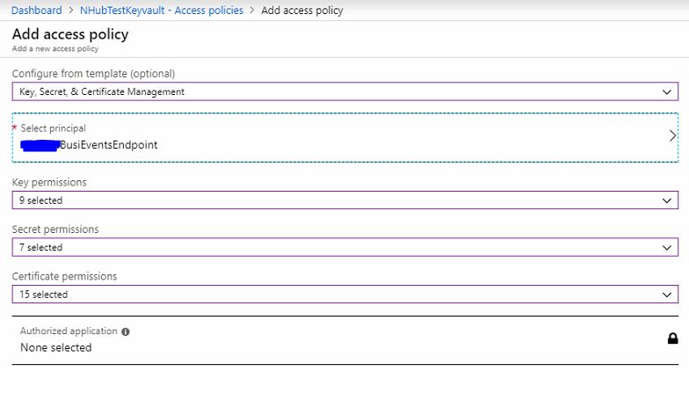Click the template dropdown's down arrow
This screenshot has height=393, width=689.
click(667, 91)
